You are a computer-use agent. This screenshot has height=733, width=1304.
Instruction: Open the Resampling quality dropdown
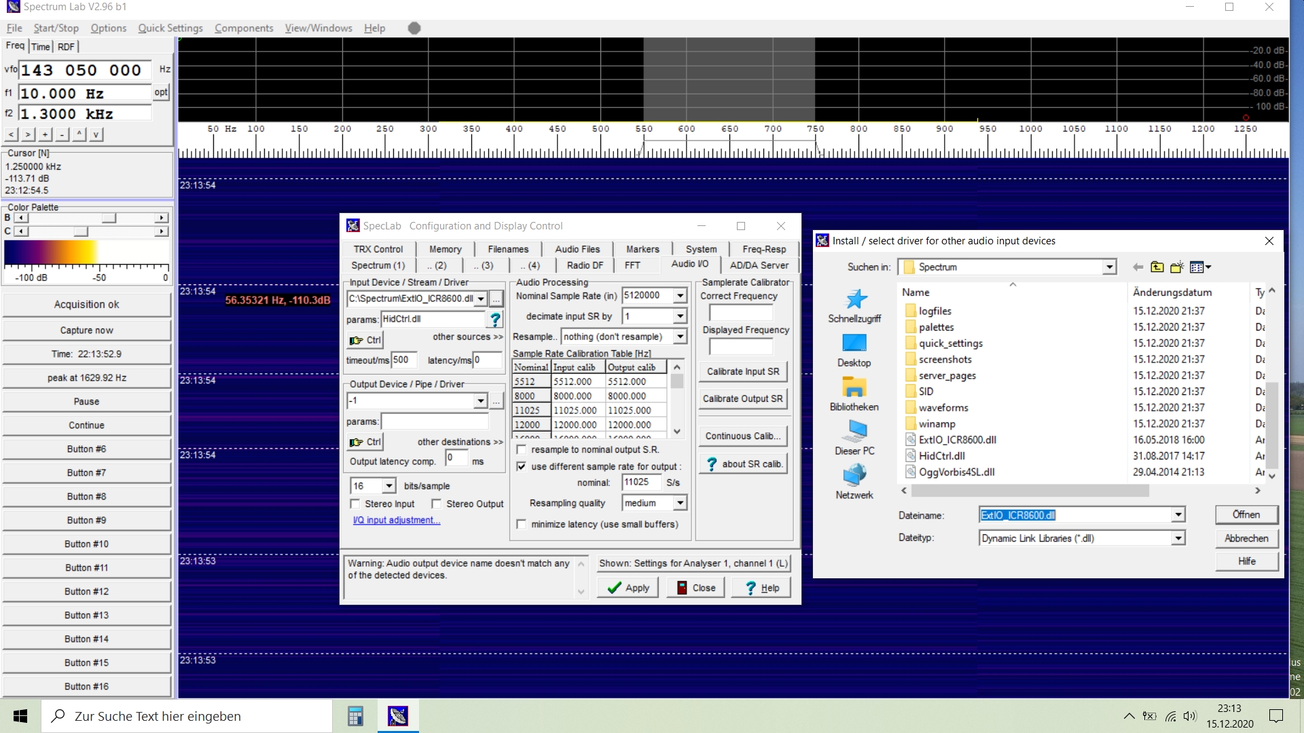click(x=680, y=503)
